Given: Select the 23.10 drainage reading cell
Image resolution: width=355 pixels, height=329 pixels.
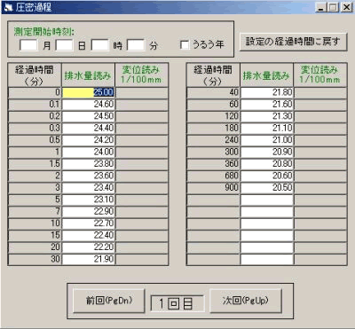Looking at the screenshot, I should coord(88,200).
